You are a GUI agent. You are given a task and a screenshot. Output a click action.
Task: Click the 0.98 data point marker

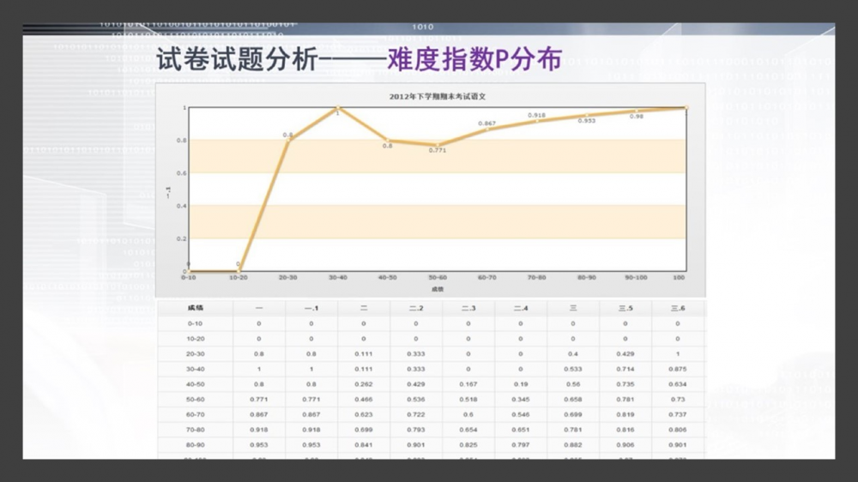click(637, 111)
